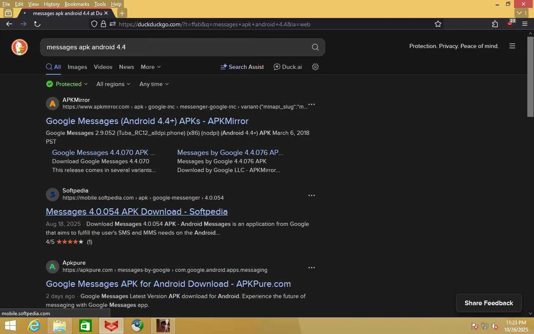Open the three-dot menu for Apkpure result

pyautogui.click(x=312, y=268)
